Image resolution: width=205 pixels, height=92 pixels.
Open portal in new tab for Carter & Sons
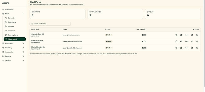pyautogui.click(x=181, y=35)
